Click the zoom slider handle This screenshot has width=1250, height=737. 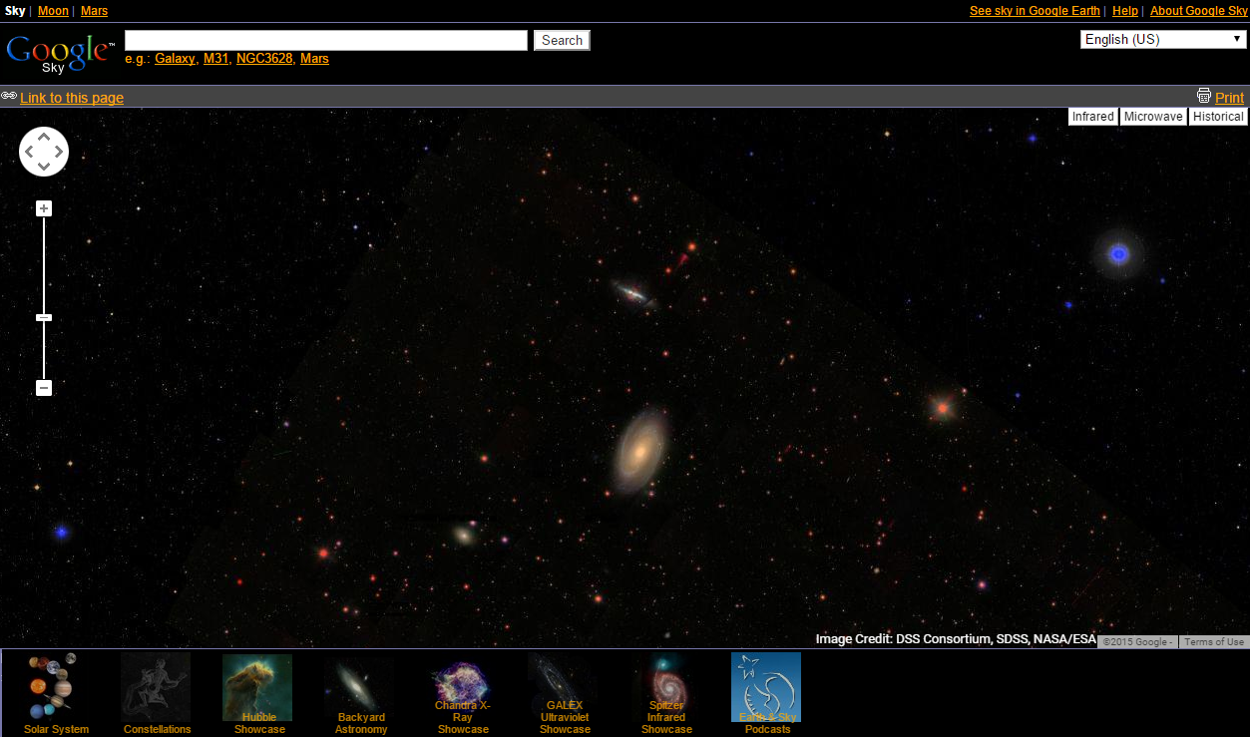tap(44, 318)
